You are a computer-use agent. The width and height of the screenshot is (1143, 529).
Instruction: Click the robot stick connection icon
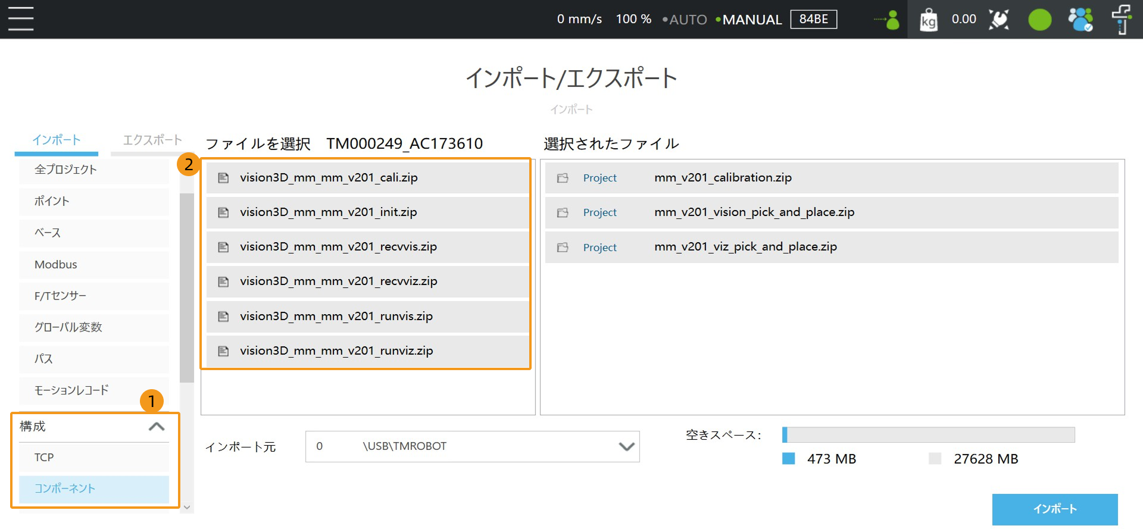pyautogui.click(x=999, y=20)
